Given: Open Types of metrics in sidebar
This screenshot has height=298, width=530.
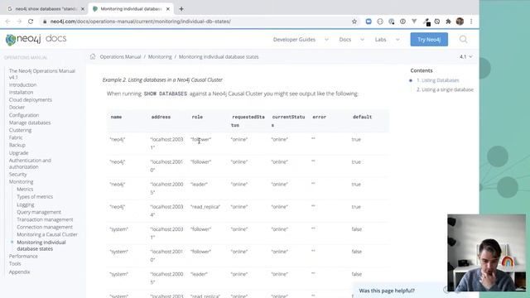Looking at the screenshot, I should (x=35, y=197).
